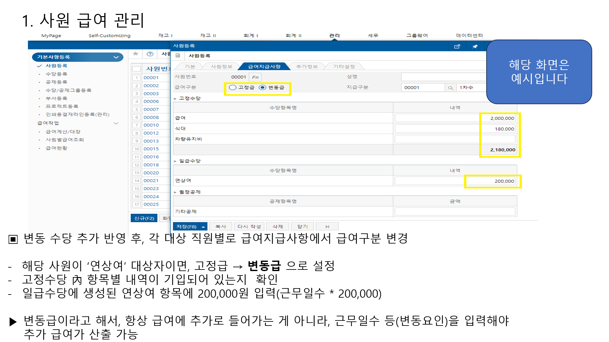The width and height of the screenshot is (609, 342).
Task: Pin the 사원등록 window with pin icon
Action: coord(475,47)
